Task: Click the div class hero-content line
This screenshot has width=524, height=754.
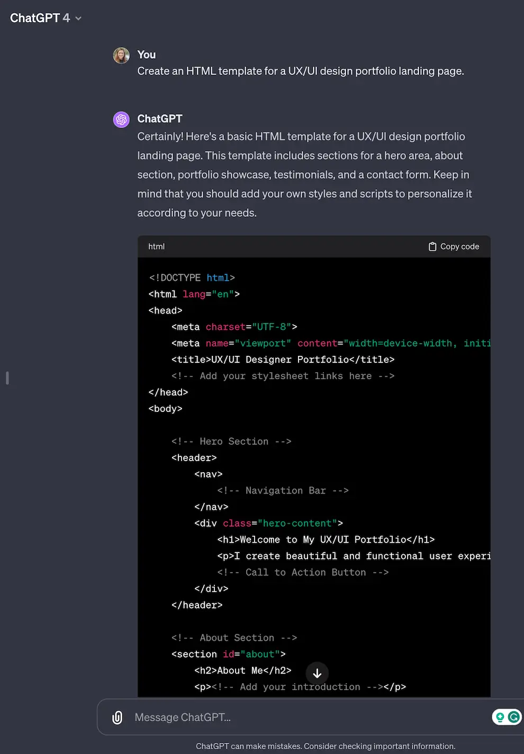Action: (269, 523)
